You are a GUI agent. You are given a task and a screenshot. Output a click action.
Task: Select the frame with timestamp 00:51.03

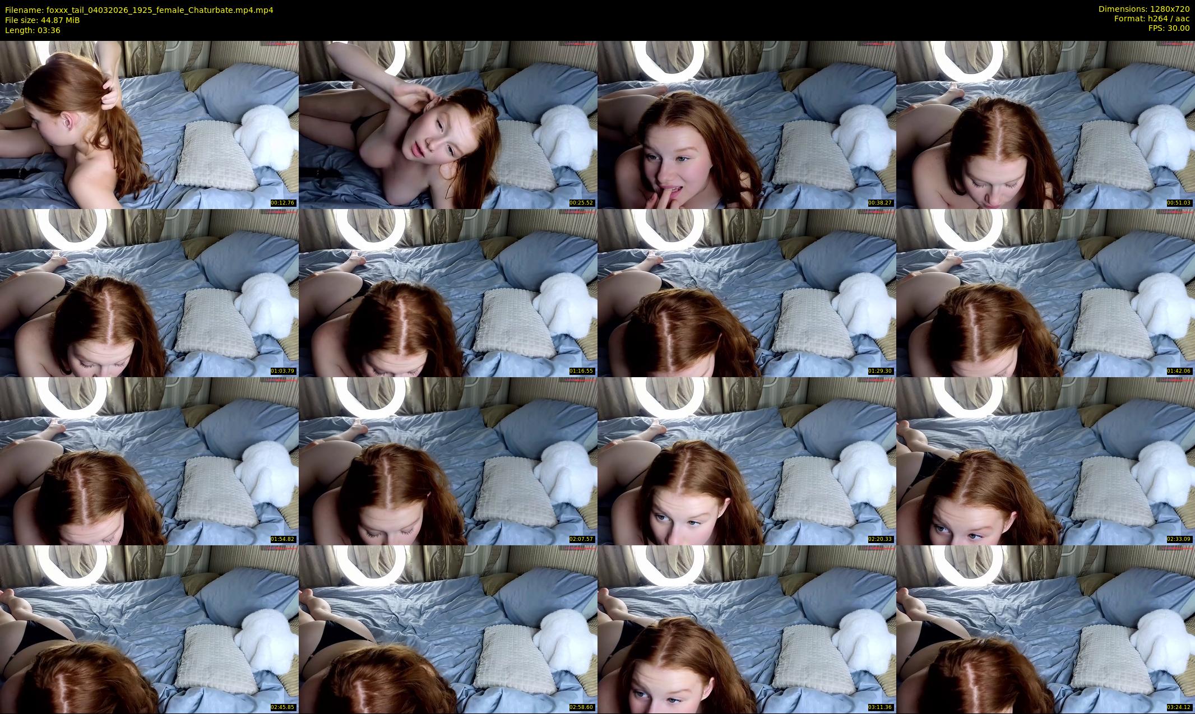(x=1045, y=124)
